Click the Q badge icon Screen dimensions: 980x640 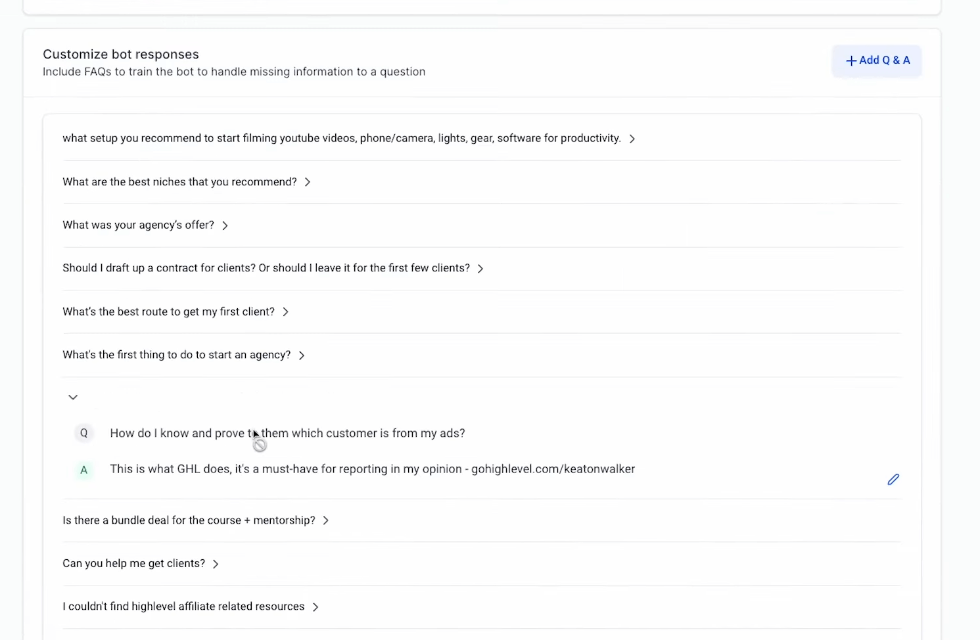click(x=83, y=433)
